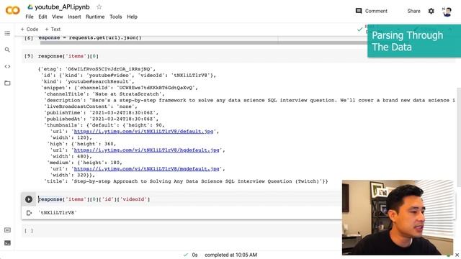Viewport: 461px width, 259px height.
Task: Click the empty cell execution brackets
Action: [29, 231]
